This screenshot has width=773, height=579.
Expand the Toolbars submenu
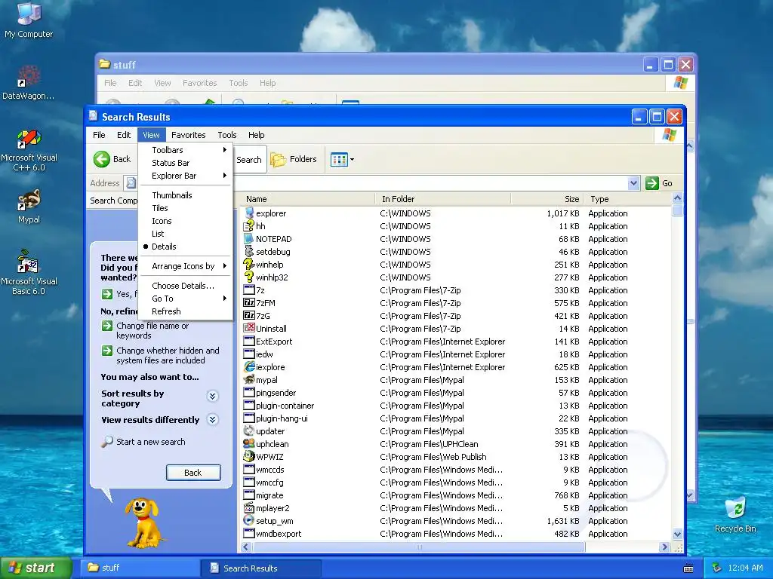(x=185, y=150)
